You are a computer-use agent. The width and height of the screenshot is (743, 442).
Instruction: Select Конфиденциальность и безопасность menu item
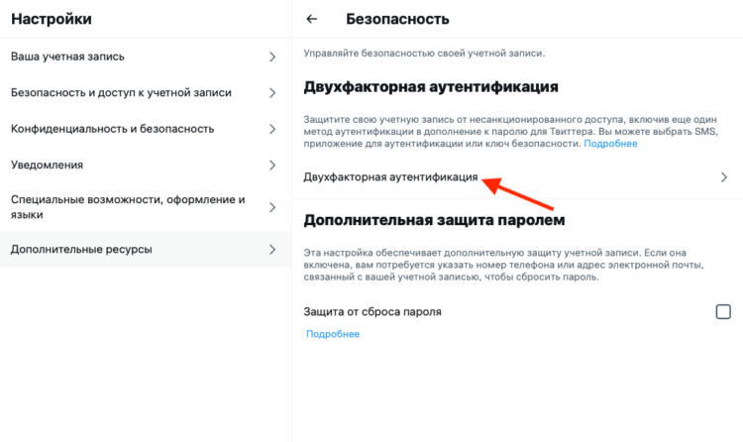click(x=112, y=129)
